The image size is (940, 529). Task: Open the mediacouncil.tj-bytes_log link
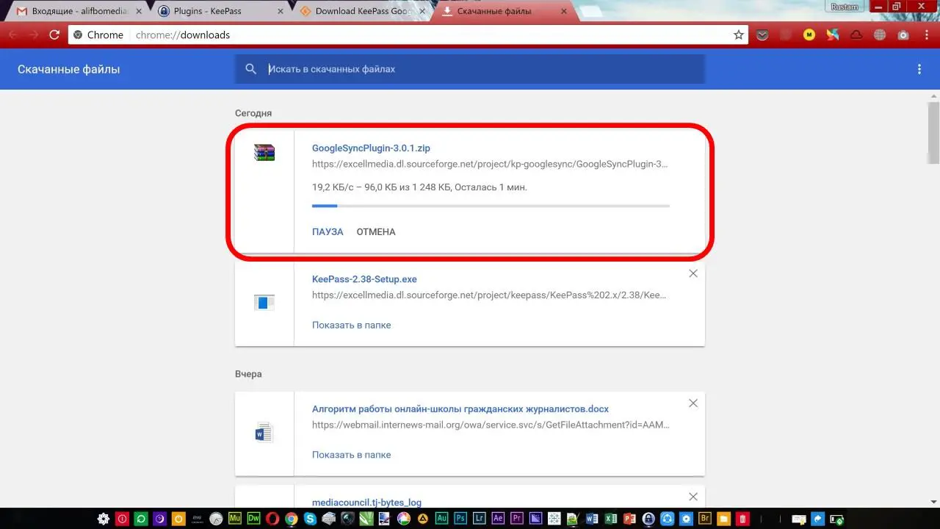point(366,503)
